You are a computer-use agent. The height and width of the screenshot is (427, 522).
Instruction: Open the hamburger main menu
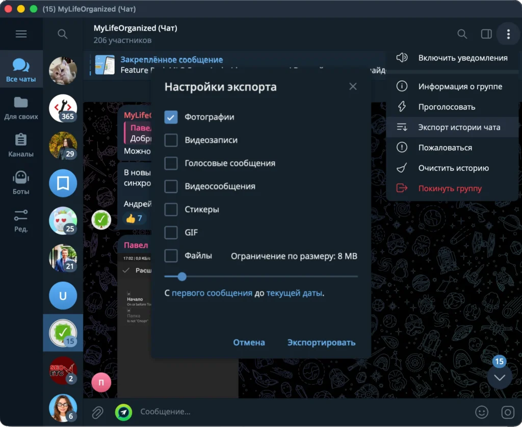click(x=21, y=34)
